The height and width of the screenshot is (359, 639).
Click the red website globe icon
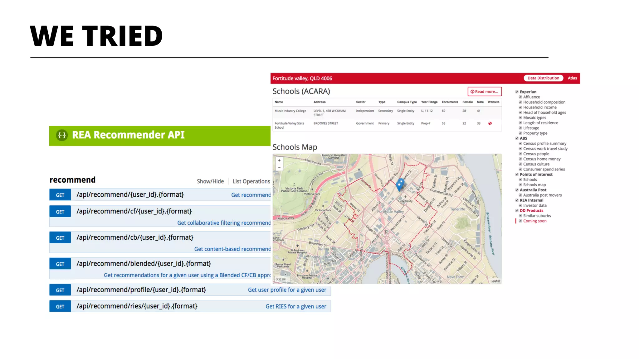point(490,123)
